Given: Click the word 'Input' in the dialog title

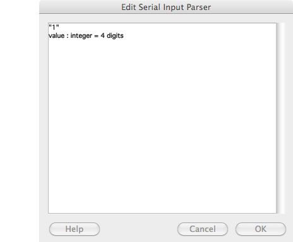Looking at the screenshot, I should [174, 8].
